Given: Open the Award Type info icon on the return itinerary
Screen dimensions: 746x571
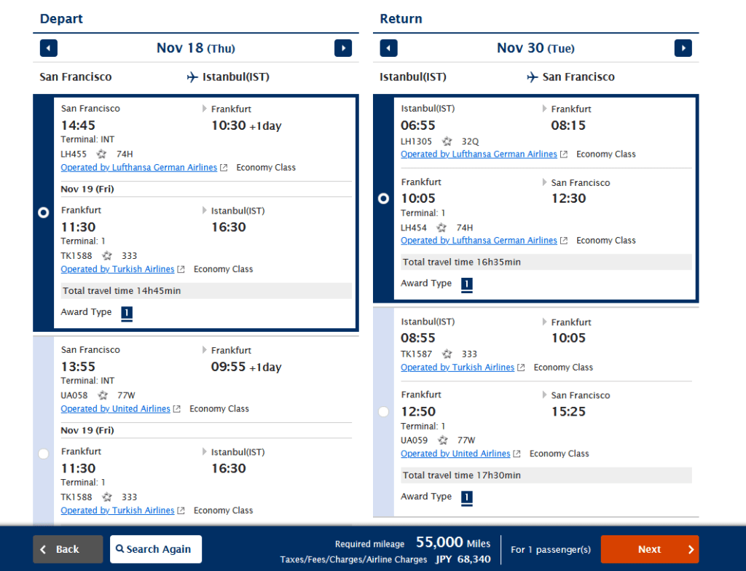Looking at the screenshot, I should click(467, 284).
